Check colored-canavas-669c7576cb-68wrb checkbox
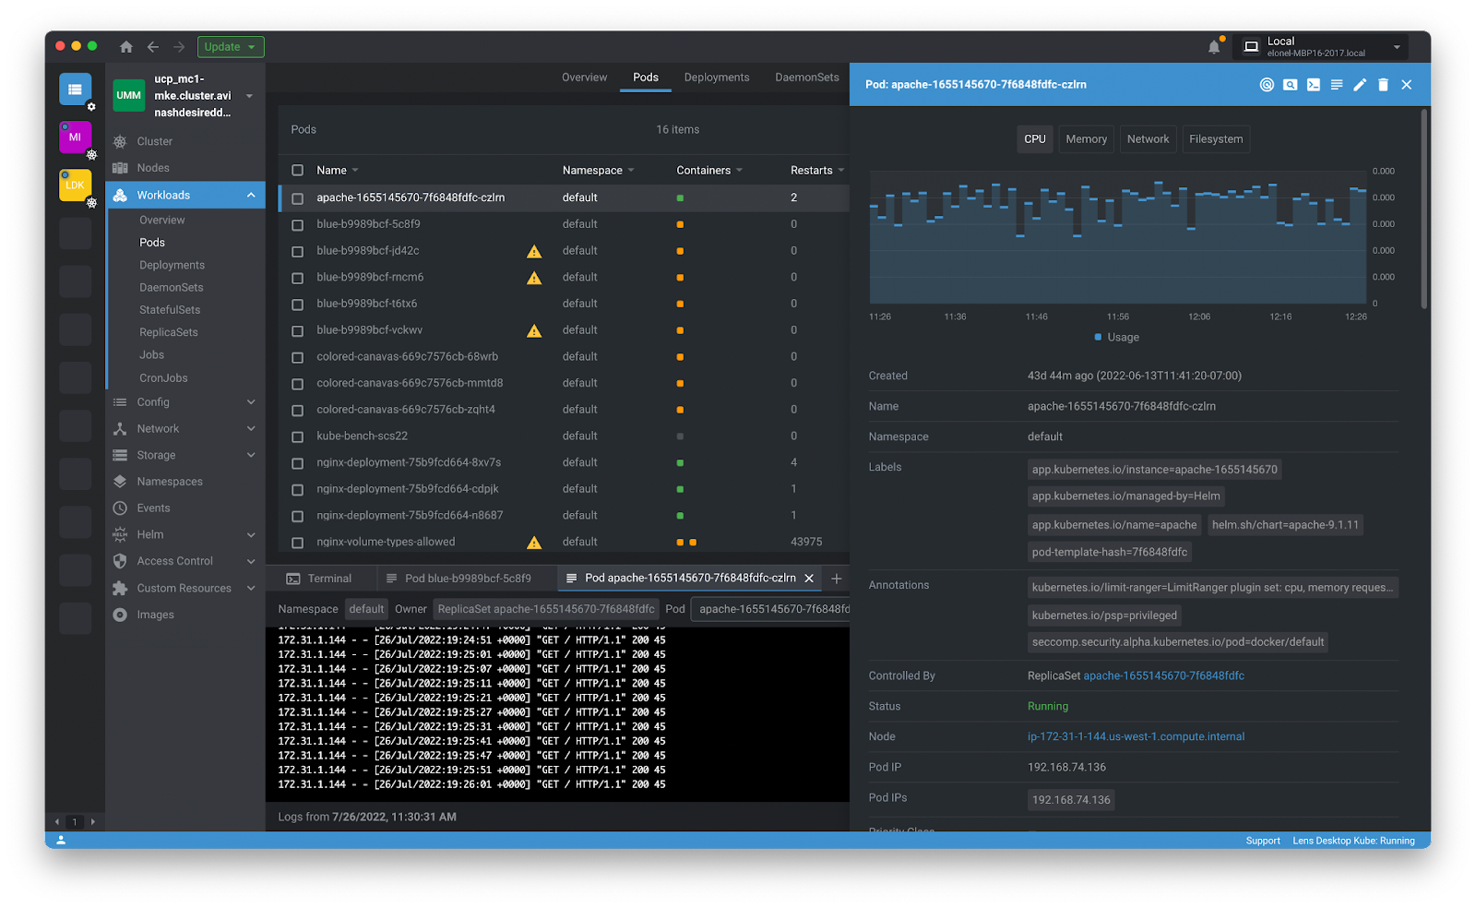Image resolution: width=1476 pixels, height=908 pixels. pos(297,357)
